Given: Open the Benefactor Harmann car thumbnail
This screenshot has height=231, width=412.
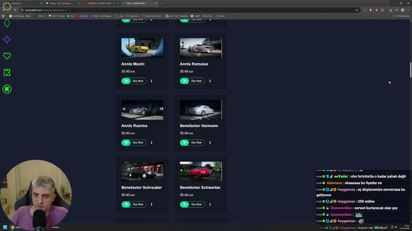Looking at the screenshot, I should tap(201, 110).
